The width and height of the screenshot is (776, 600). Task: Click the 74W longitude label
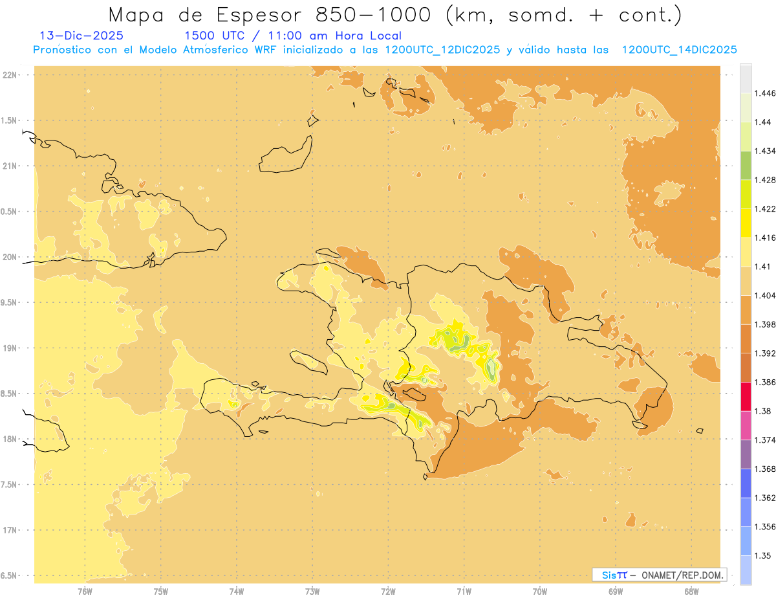(237, 590)
